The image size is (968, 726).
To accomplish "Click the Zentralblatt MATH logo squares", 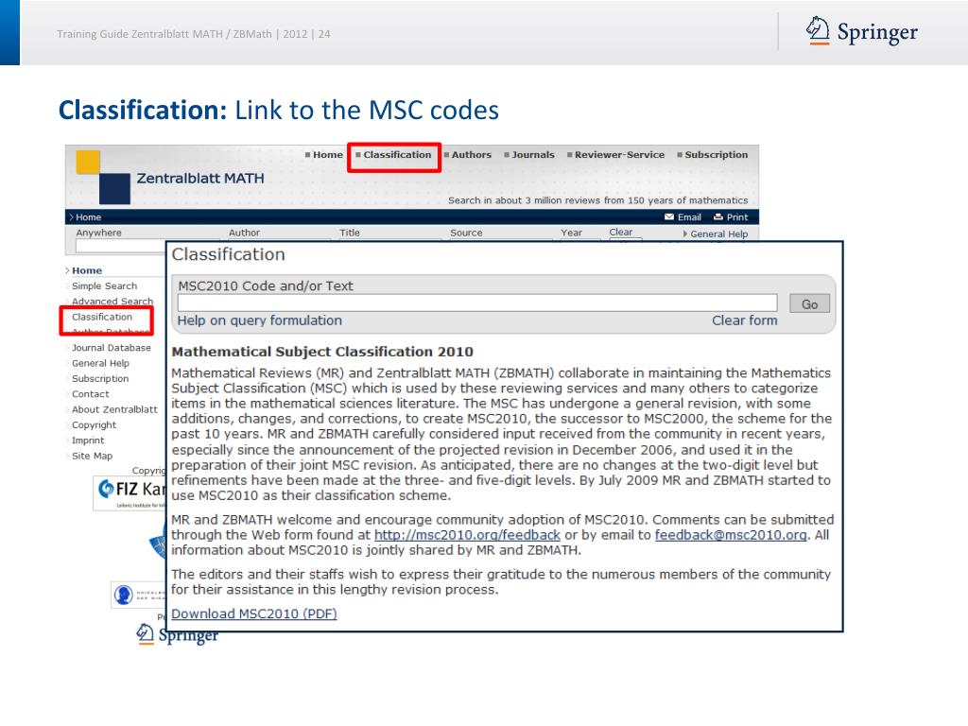I will point(102,177).
